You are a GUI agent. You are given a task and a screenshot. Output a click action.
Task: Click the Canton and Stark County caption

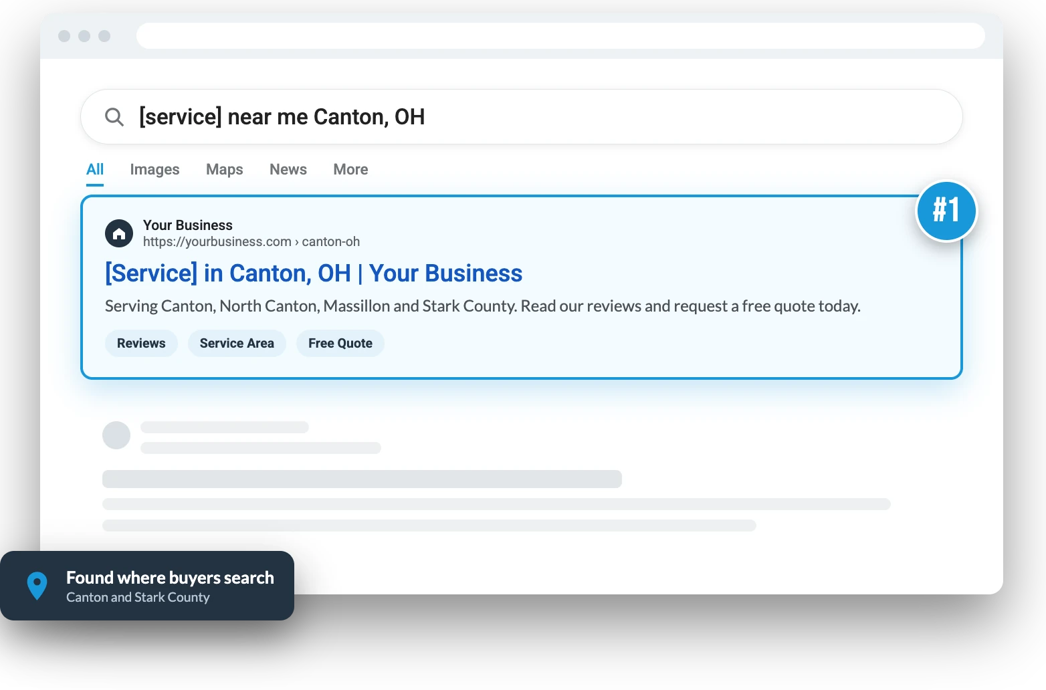click(x=138, y=597)
